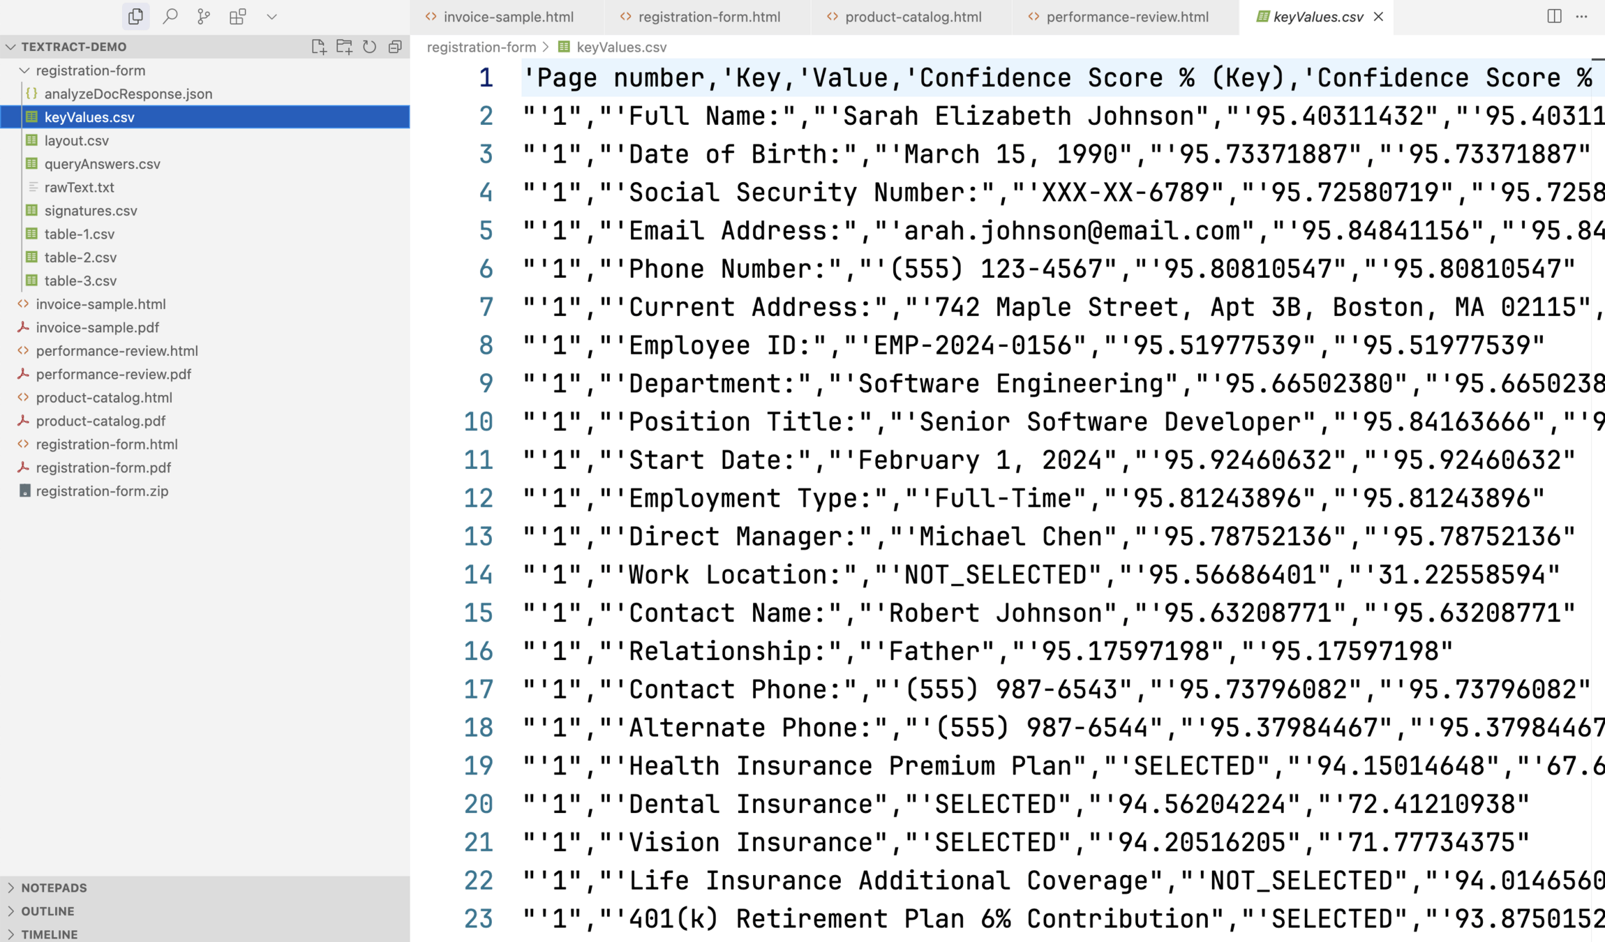Click the New File icon
Screen dimensions: 1605x942
pos(318,47)
